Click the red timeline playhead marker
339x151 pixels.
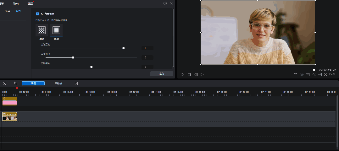click(x=17, y=88)
